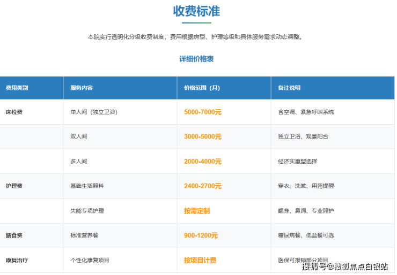Click the 900-1200元 meal price
This screenshot has width=397, height=275.
click(x=201, y=235)
